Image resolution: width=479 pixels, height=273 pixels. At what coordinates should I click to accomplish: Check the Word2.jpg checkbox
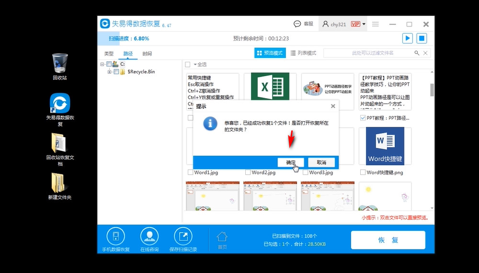[248, 172]
